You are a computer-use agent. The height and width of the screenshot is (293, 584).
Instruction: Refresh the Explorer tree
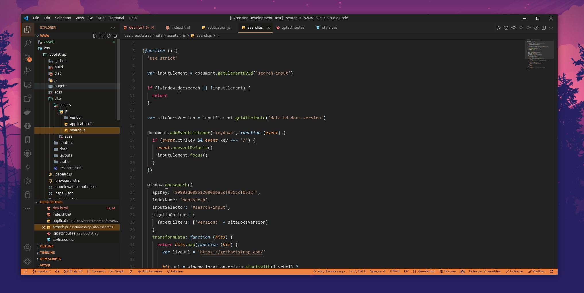(x=109, y=36)
